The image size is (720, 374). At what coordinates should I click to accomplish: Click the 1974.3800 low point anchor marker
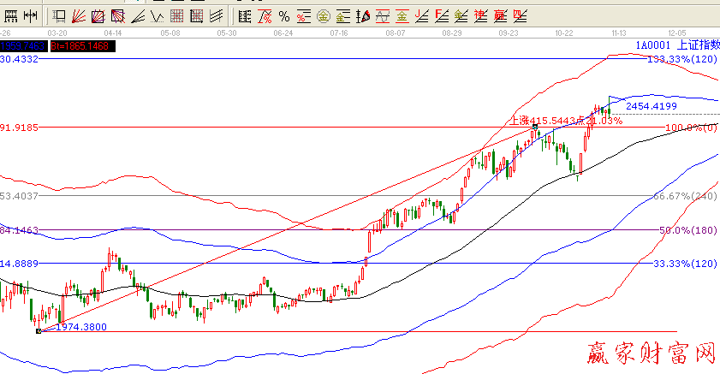[39, 330]
